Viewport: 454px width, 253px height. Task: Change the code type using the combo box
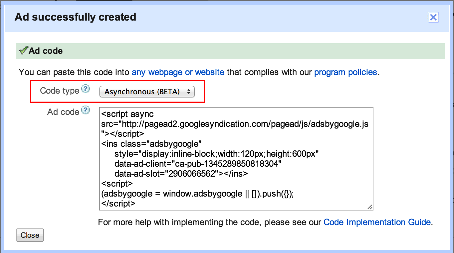[147, 92]
